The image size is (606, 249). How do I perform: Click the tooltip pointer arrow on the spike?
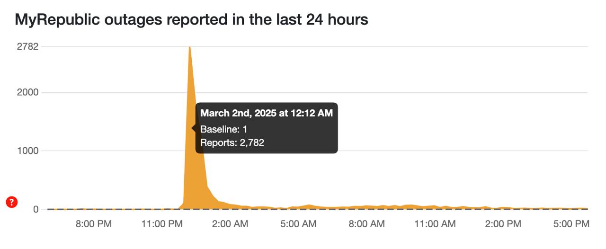click(x=194, y=128)
